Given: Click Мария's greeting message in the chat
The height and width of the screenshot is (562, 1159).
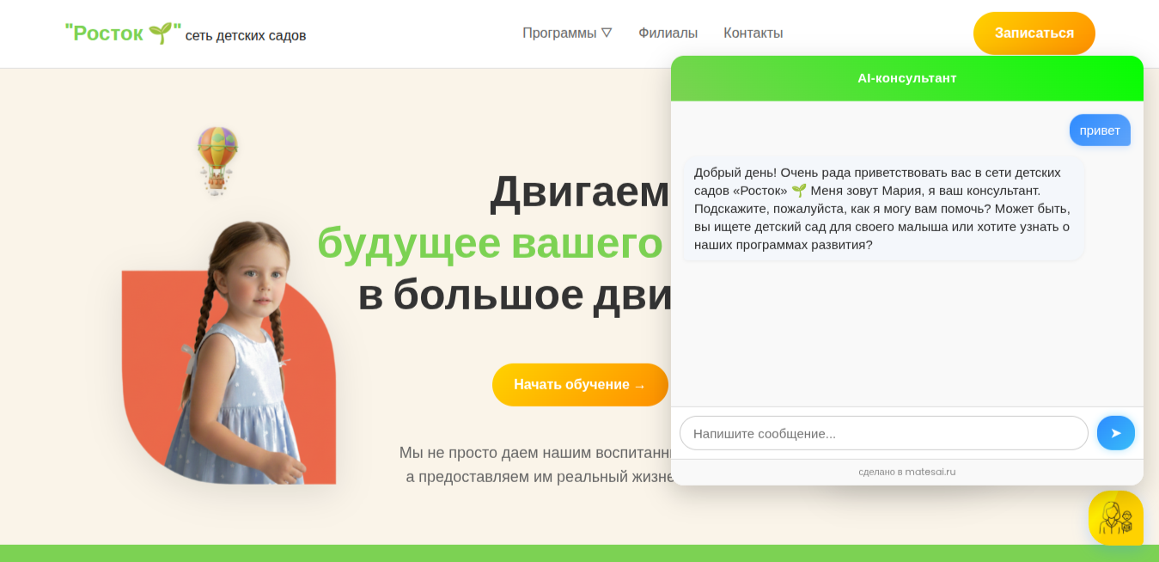Looking at the screenshot, I should pos(882,209).
